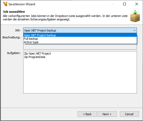Click the Job combo box field
The image size is (143, 121).
80,30
